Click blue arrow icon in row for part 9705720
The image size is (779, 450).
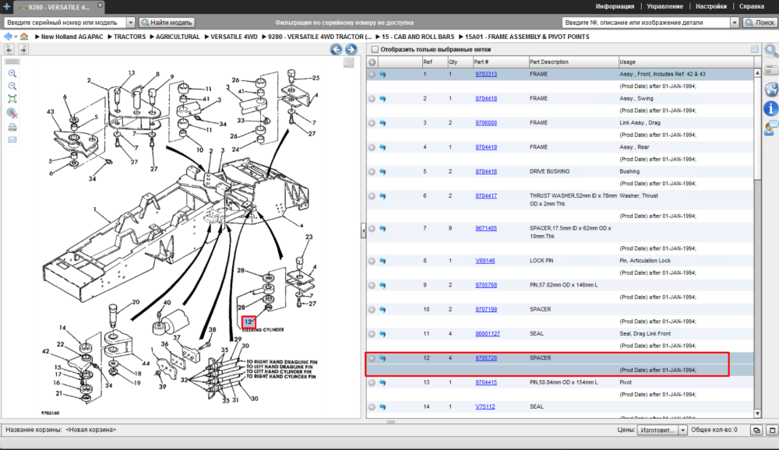[382, 358]
